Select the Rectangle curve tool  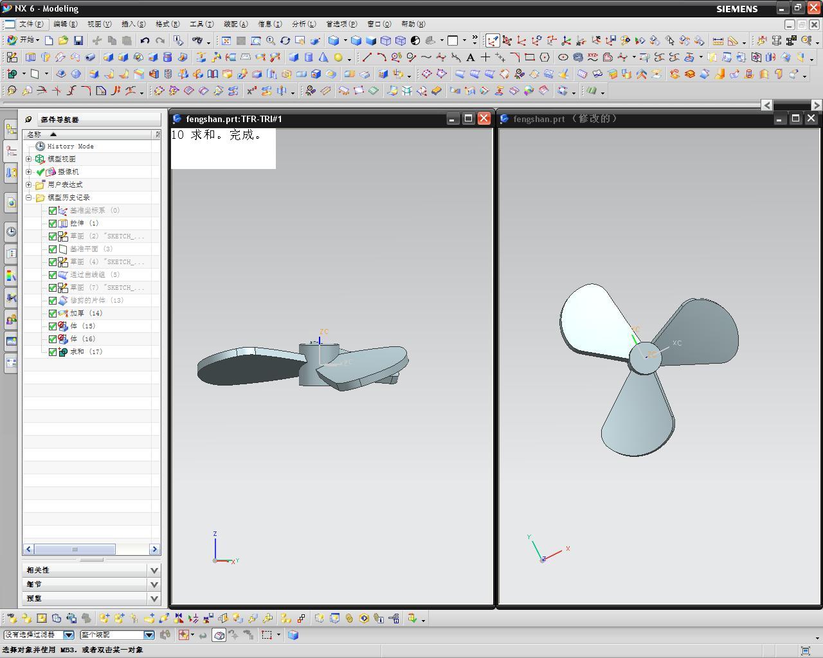pos(529,57)
